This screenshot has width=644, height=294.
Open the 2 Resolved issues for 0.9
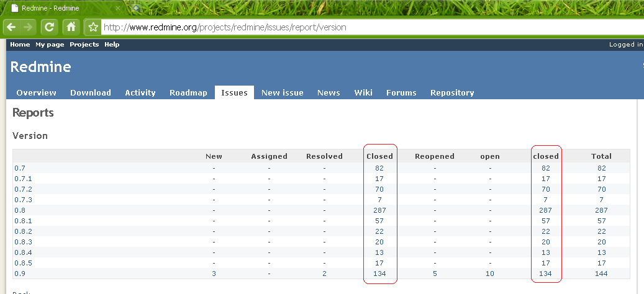click(324, 274)
